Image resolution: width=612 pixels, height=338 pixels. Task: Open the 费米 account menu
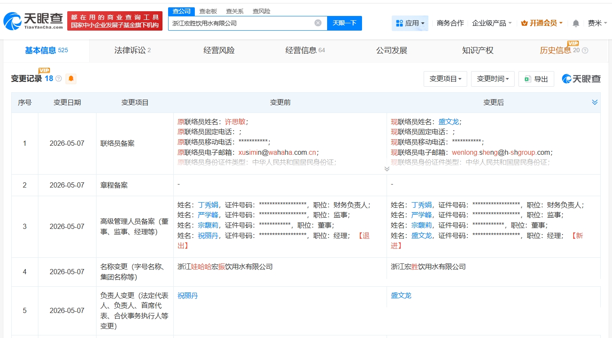click(597, 23)
